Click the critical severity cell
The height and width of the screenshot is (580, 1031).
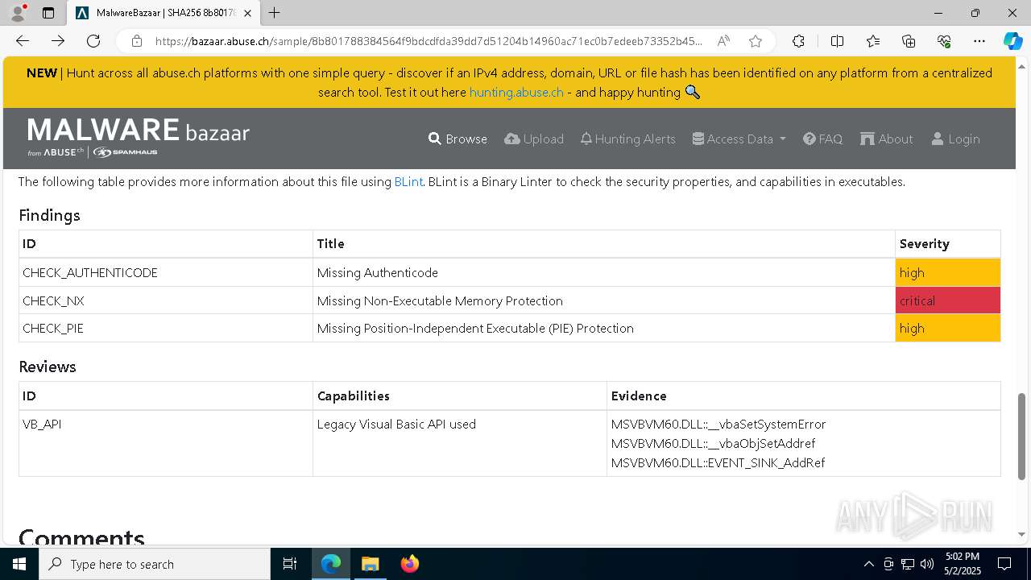947,300
